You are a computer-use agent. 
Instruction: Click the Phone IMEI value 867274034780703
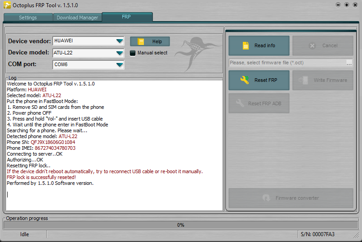pos(55,148)
